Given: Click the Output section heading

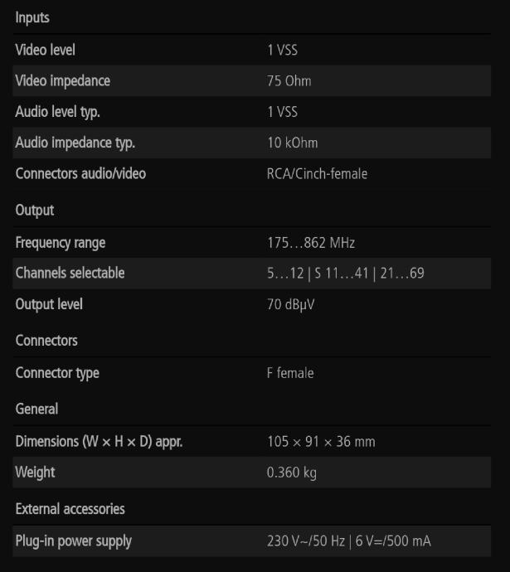Looking at the screenshot, I should click(x=35, y=211).
